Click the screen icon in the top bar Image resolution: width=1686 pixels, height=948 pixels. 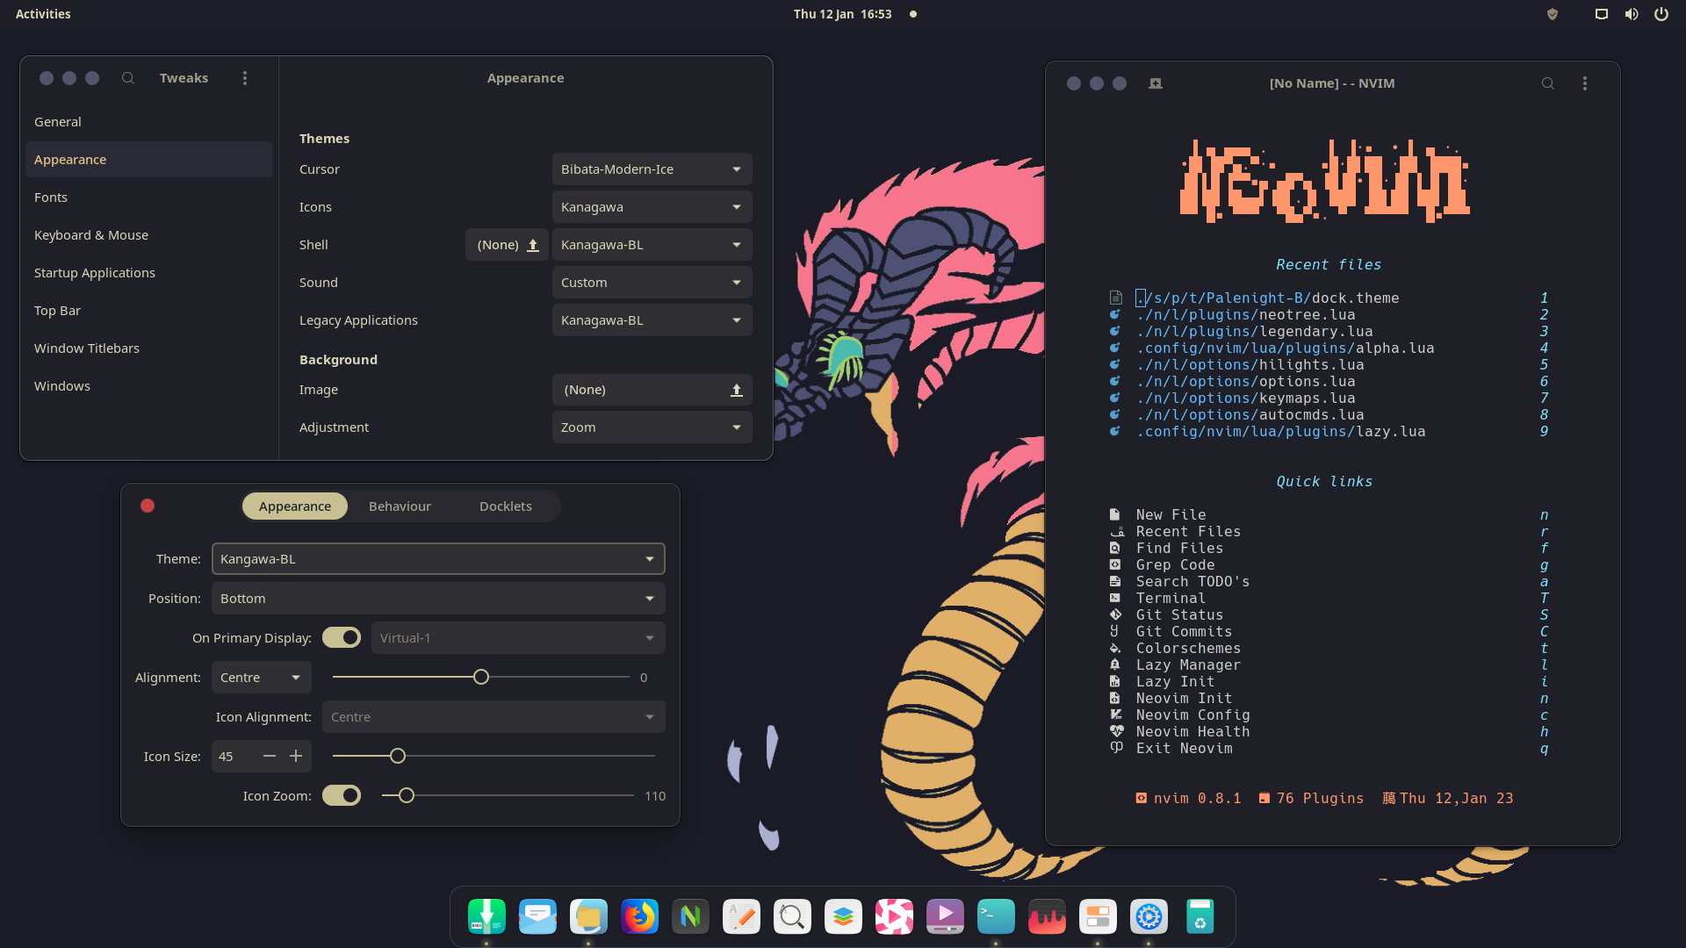[x=1602, y=14]
